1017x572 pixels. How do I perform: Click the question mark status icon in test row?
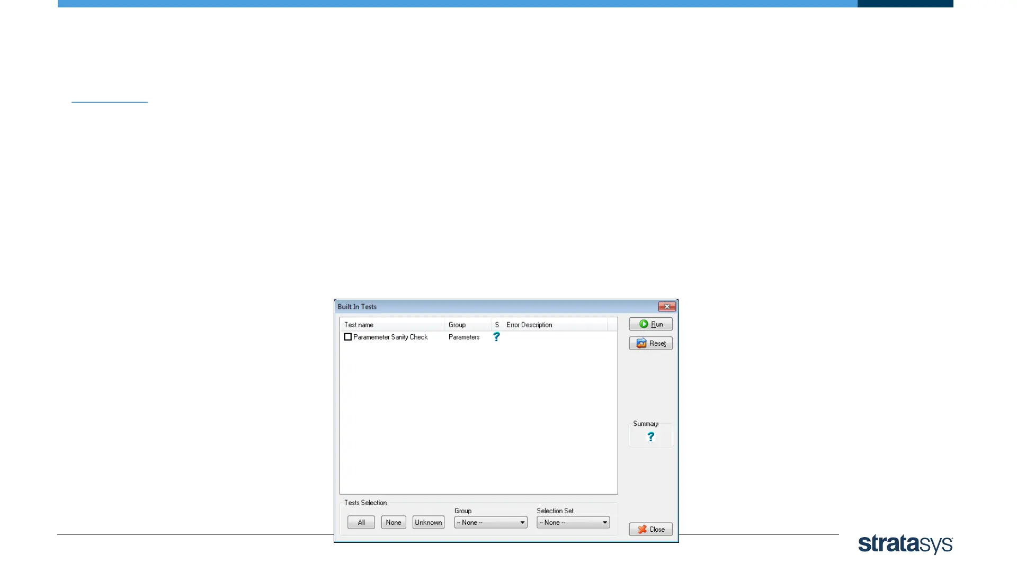pos(496,337)
